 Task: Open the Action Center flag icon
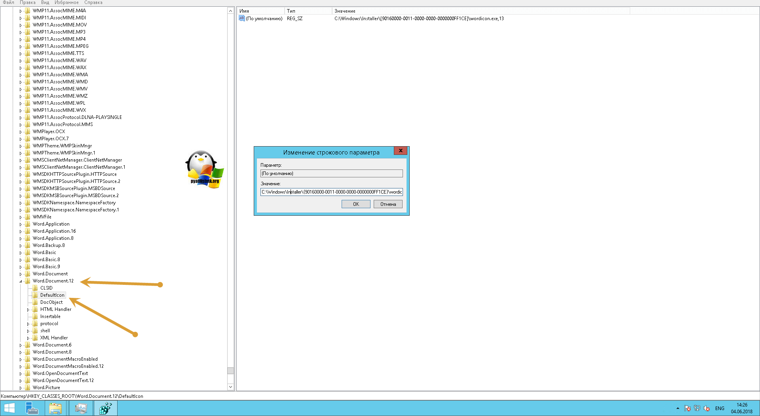(x=688, y=408)
